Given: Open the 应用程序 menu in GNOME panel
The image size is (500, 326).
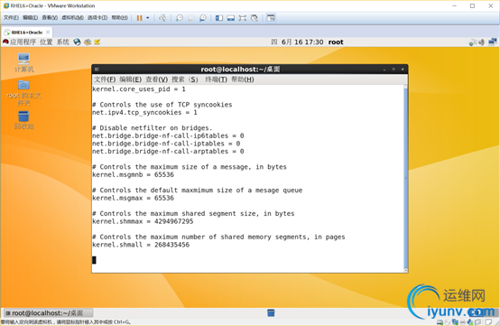Looking at the screenshot, I should (23, 42).
